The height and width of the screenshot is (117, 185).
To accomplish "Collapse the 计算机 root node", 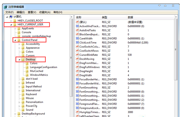I will tap(7, 17).
